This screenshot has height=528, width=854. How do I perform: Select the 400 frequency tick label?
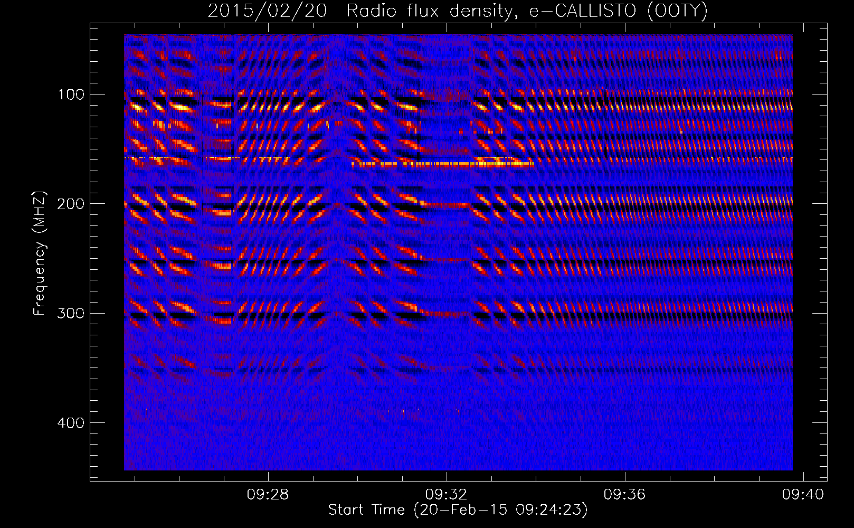pyautogui.click(x=71, y=423)
